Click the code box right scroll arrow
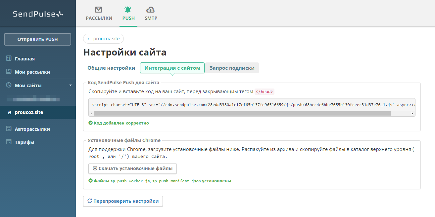 coord(412,113)
